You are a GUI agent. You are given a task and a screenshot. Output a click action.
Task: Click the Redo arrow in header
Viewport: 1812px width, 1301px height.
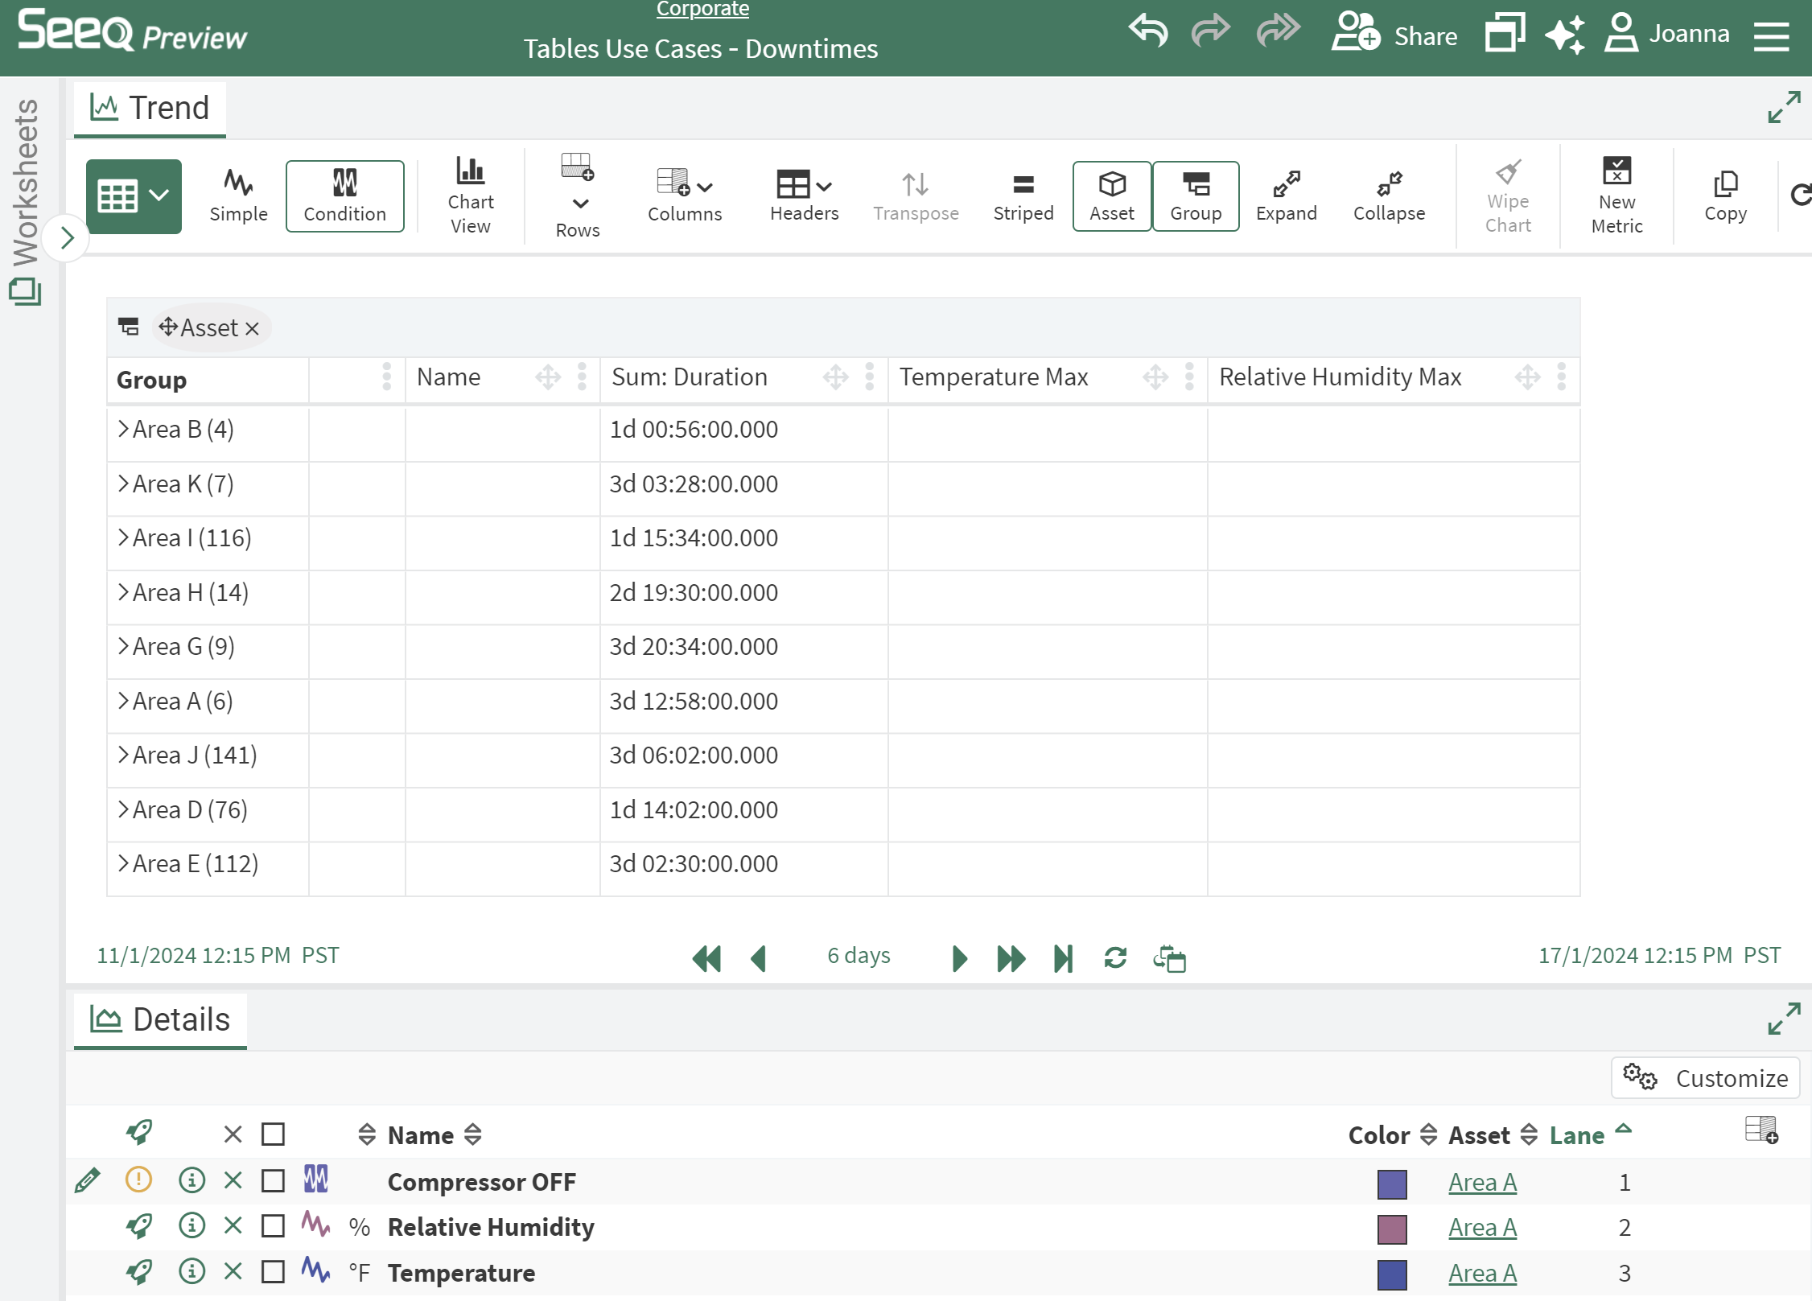tap(1211, 31)
